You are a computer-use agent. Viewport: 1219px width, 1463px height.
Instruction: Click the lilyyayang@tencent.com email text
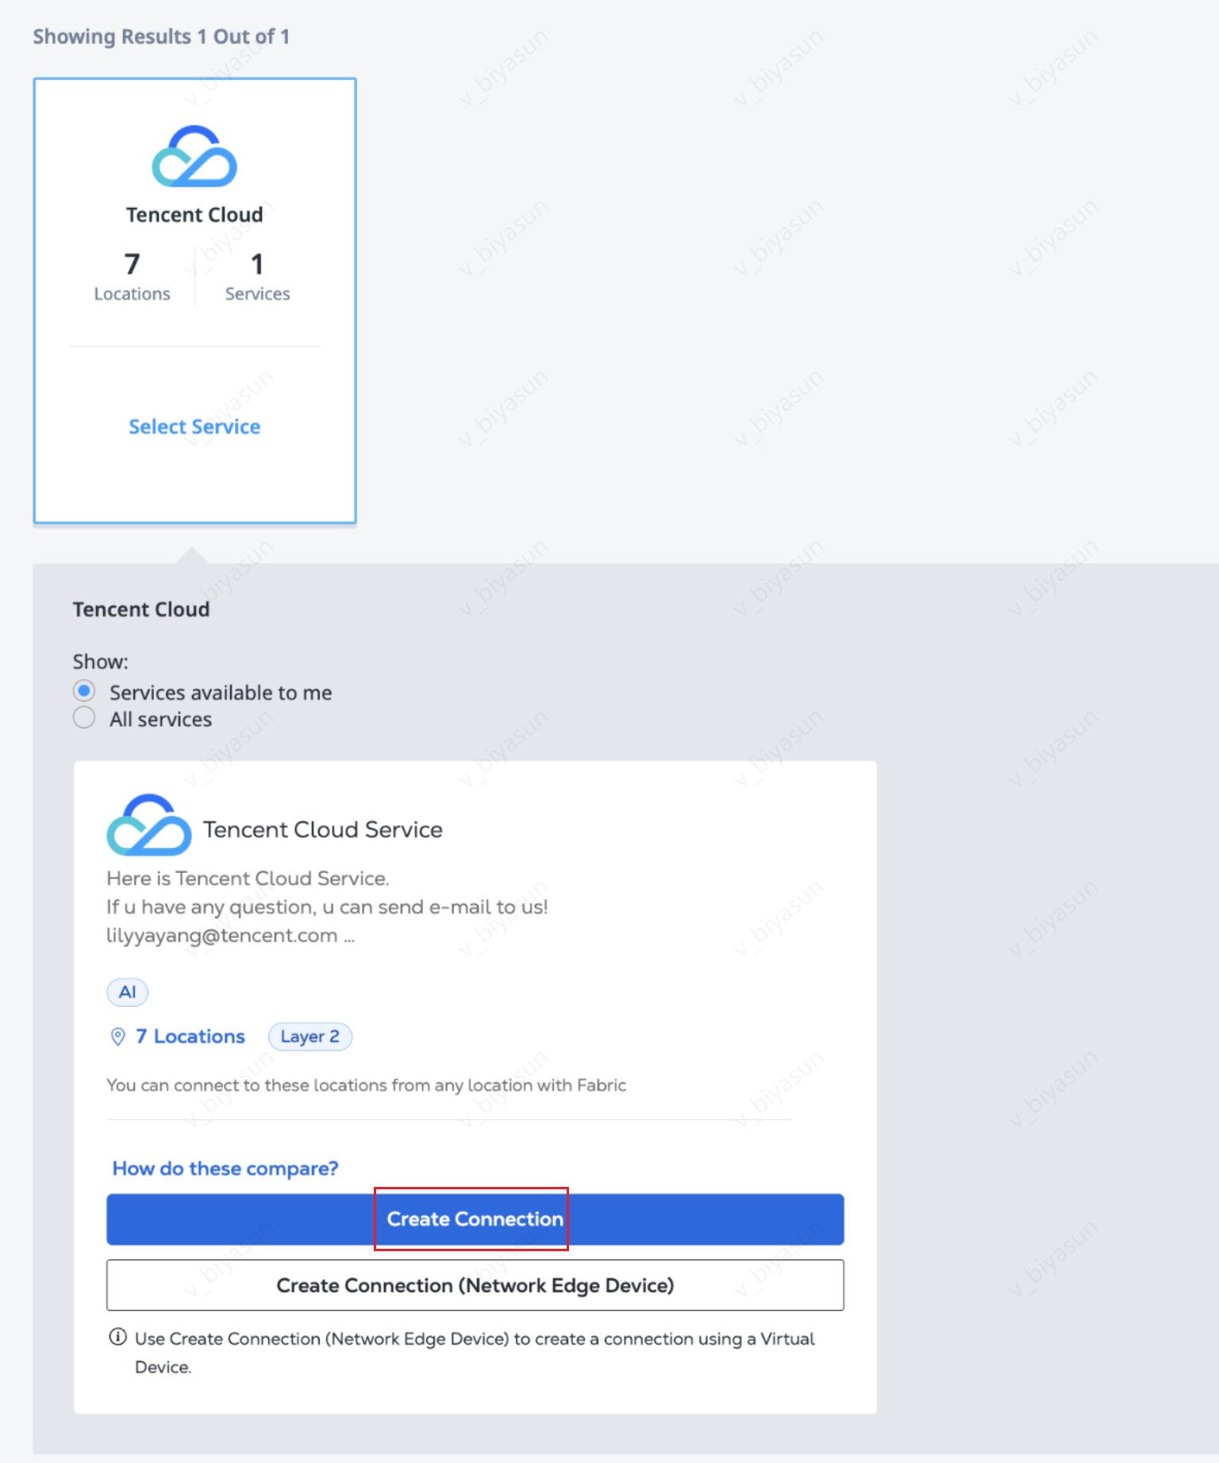222,935
